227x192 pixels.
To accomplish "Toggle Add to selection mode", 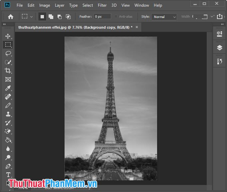I will pyautogui.click(x=51, y=17).
